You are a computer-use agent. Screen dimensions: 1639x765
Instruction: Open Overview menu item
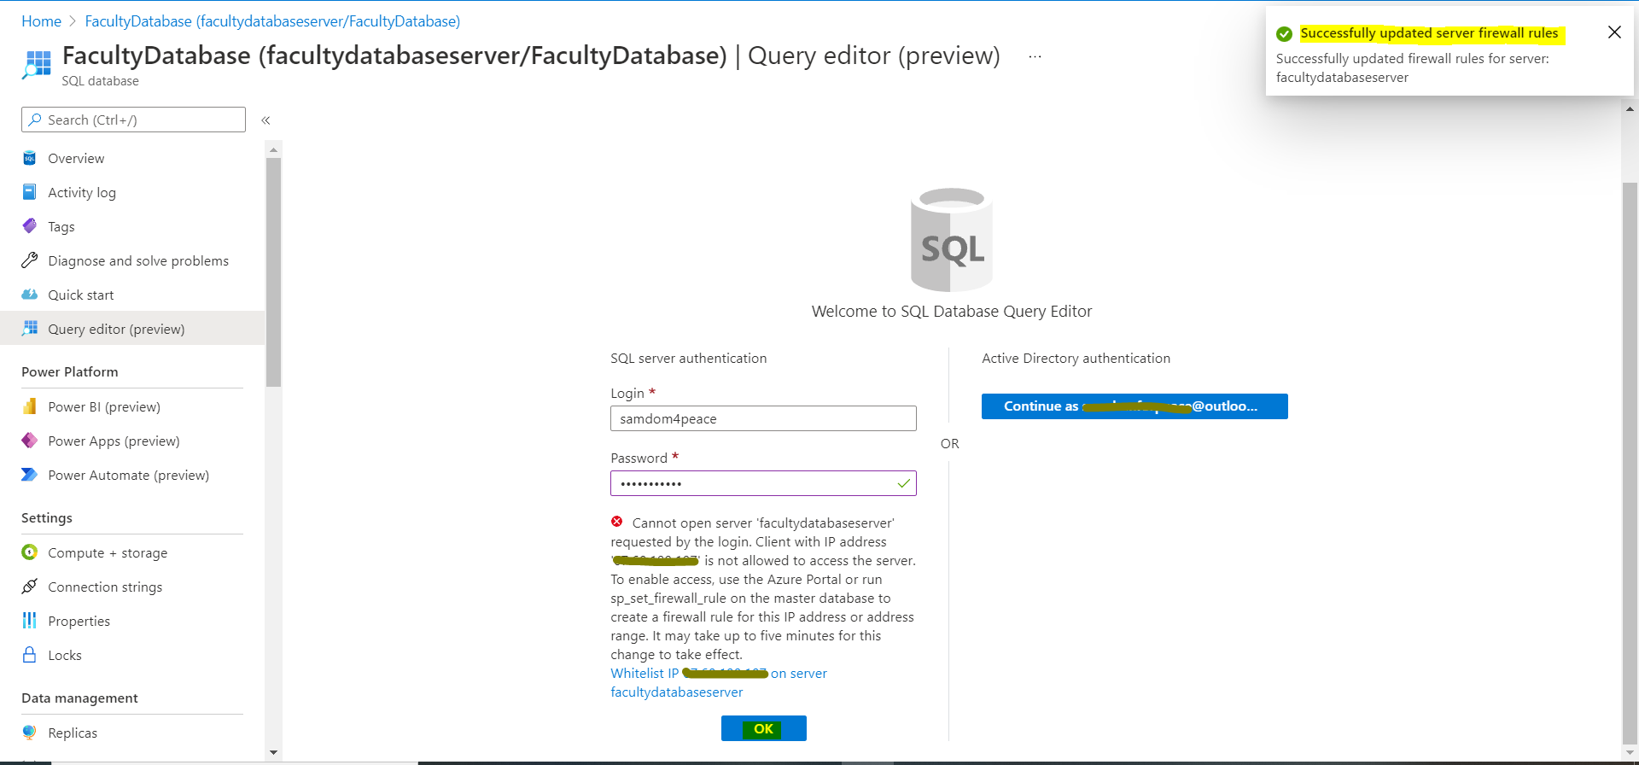pos(132,158)
